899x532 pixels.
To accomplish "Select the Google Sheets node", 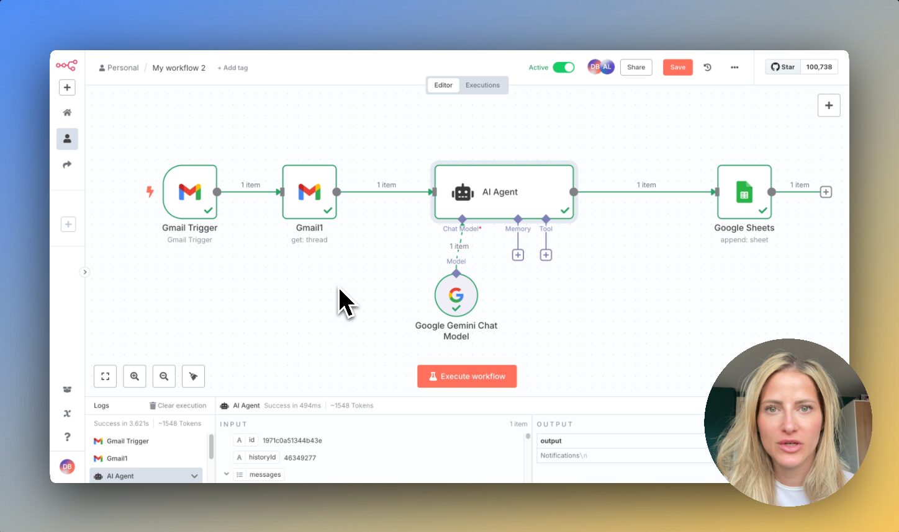I will pos(744,192).
